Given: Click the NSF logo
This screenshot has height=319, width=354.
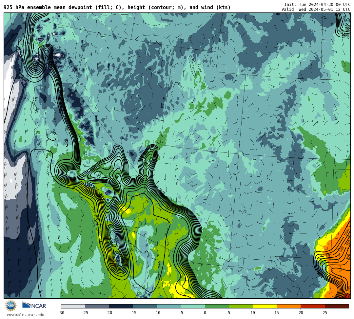Looking at the screenshot, I should tap(11, 306).
